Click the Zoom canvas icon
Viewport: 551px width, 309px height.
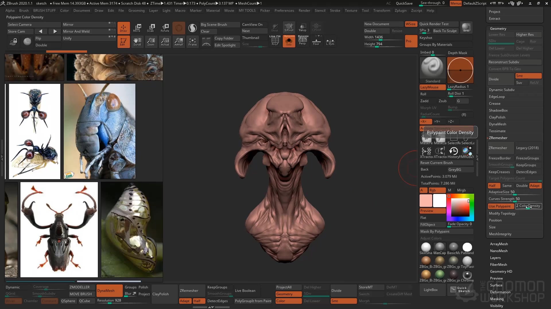[151, 41]
